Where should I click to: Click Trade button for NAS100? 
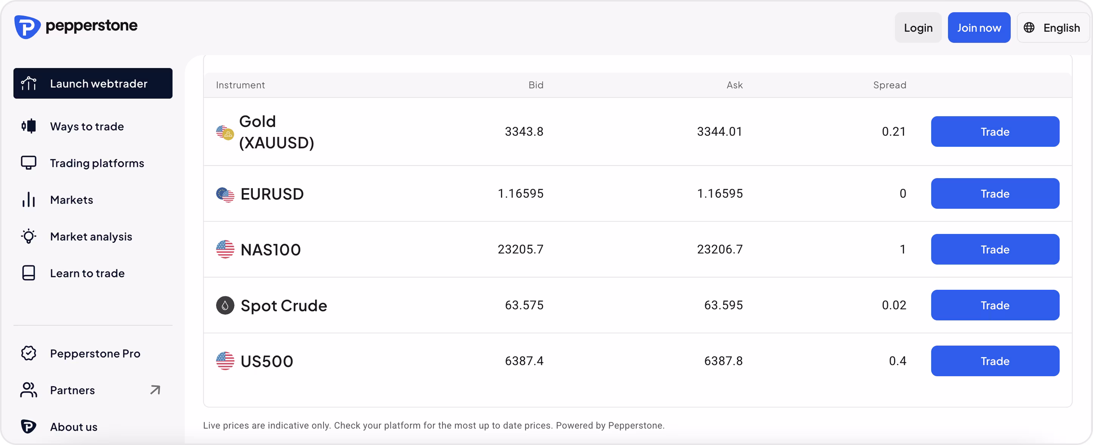[995, 249]
